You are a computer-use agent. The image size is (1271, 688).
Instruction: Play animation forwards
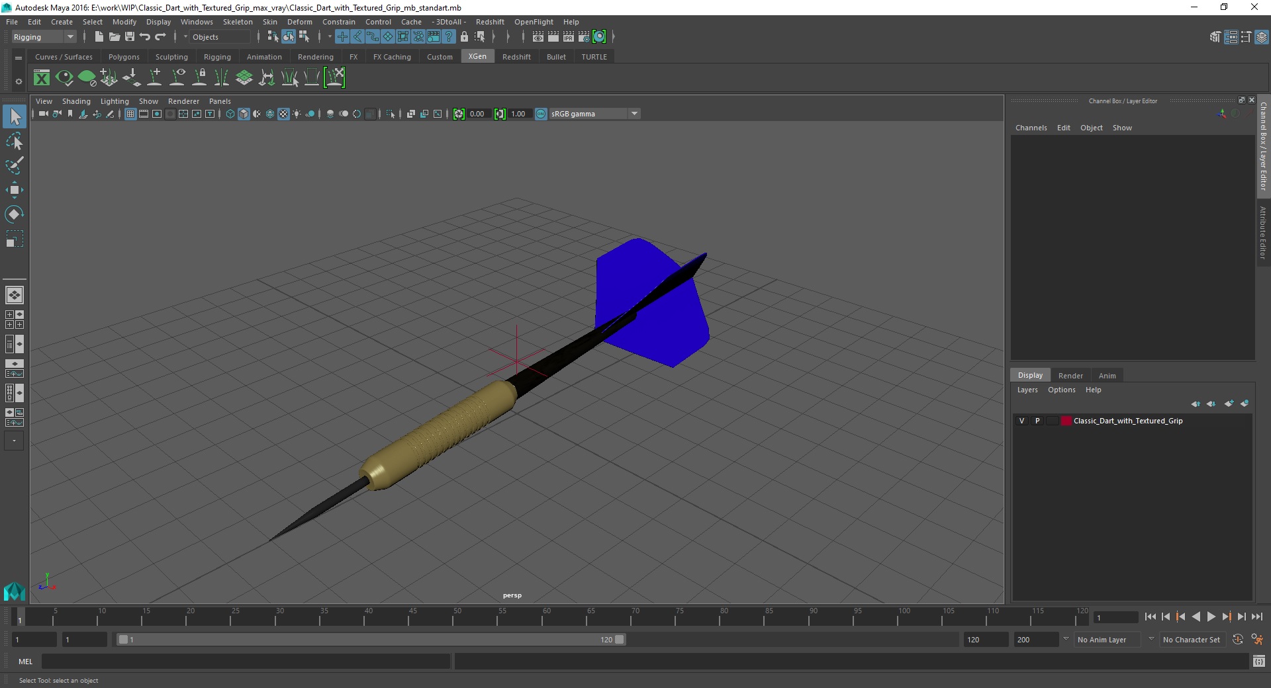point(1211,617)
